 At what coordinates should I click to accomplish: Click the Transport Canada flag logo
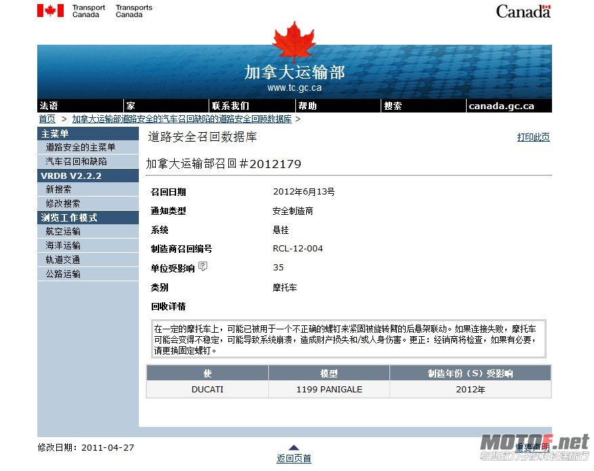tap(50, 11)
